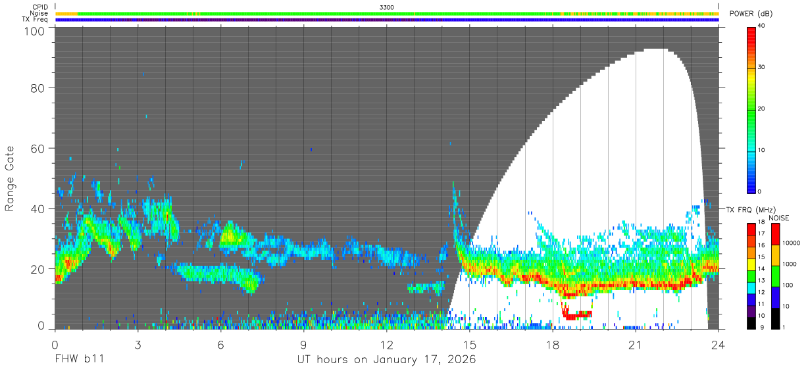
Task: Click the small red echo patch near gate 4
Action: click(x=578, y=315)
